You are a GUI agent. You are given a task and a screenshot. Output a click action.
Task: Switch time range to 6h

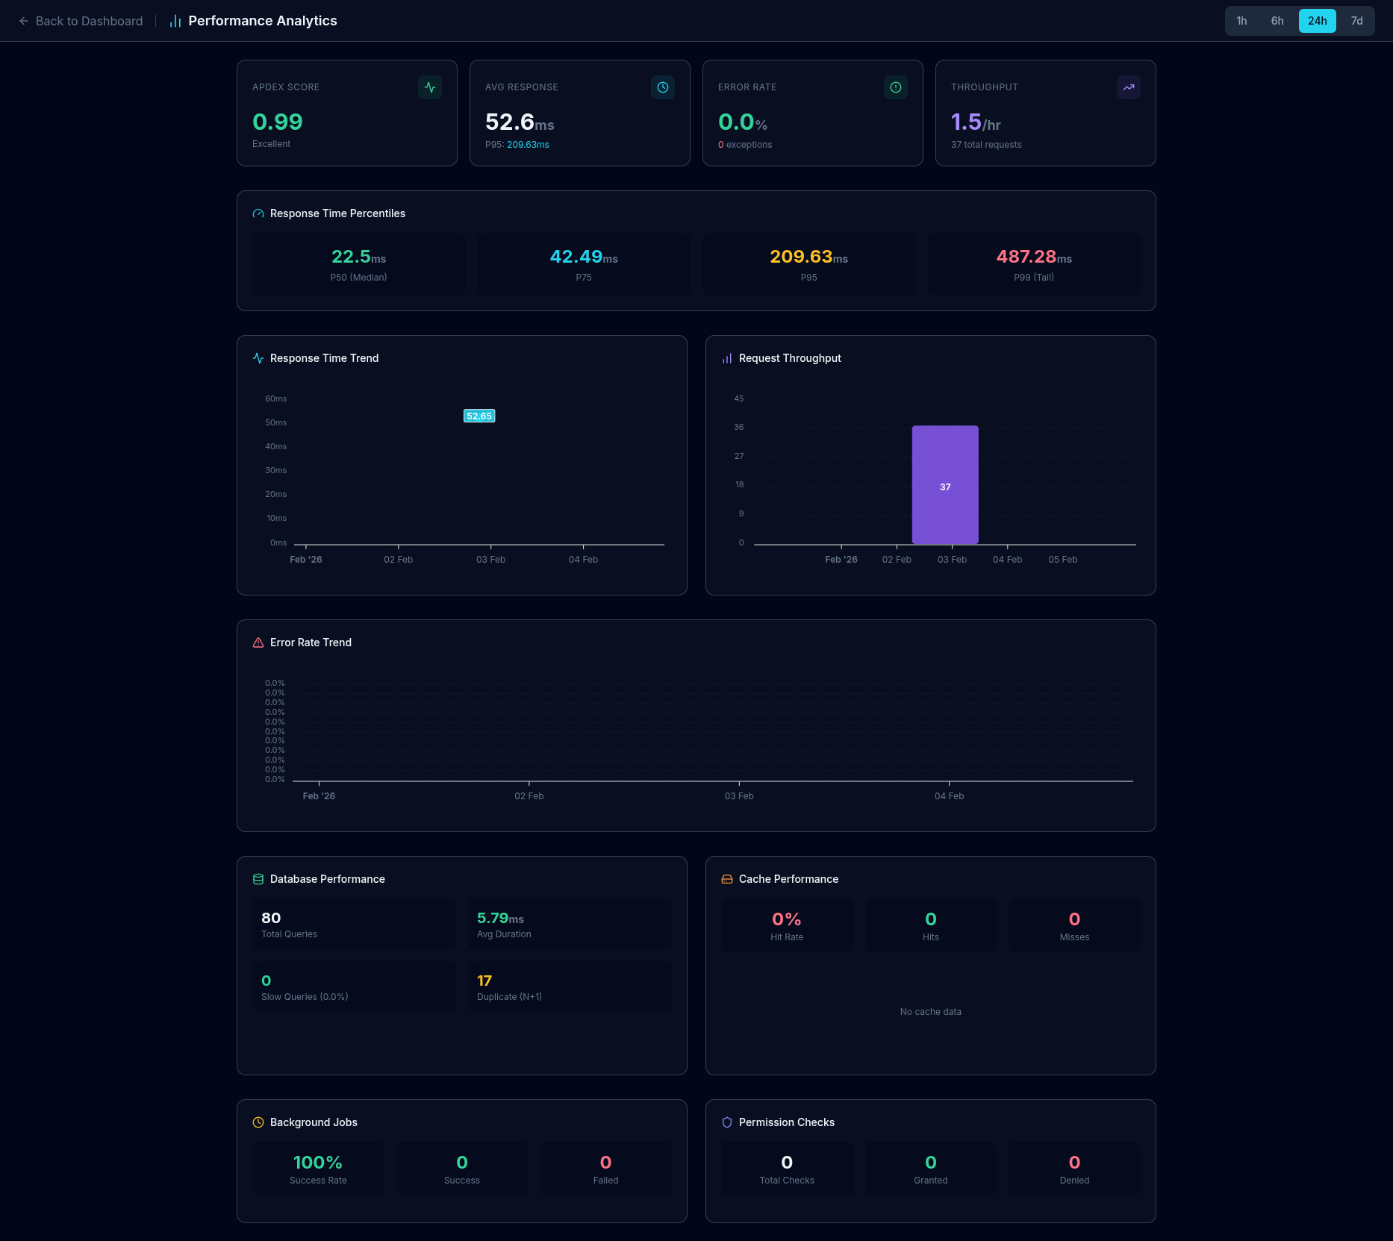point(1277,21)
